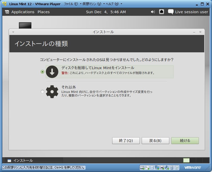The width and height of the screenshot is (212, 172).
Task: Click the computer desktop icon behind installer
Action: (x=25, y=25)
